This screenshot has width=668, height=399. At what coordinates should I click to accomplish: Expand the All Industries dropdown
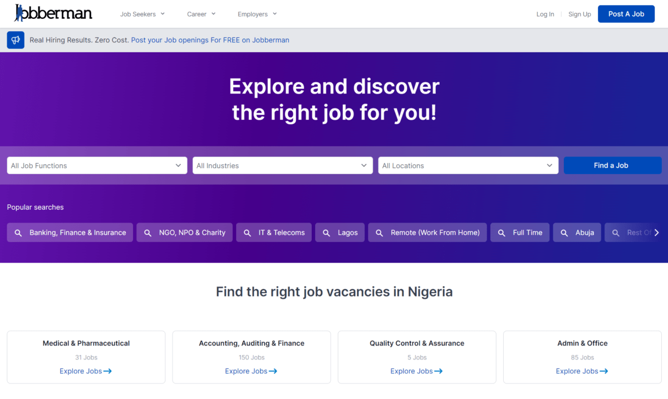(283, 165)
